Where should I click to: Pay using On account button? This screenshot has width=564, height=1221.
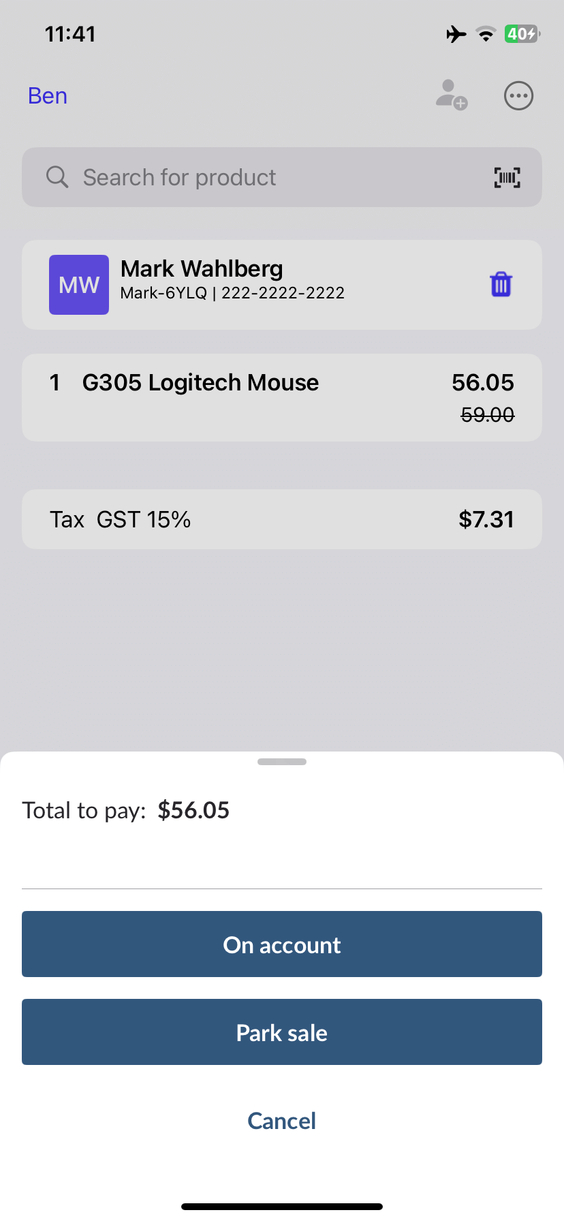(282, 944)
